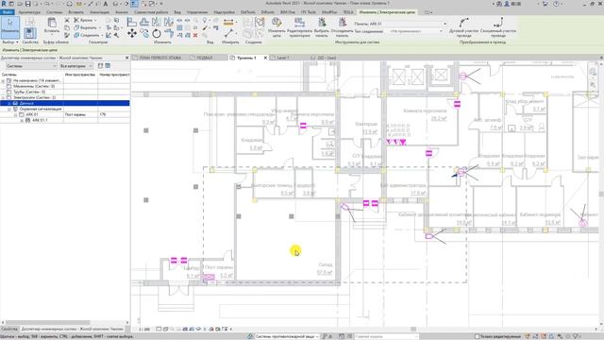Collapse the Электросети tree node
Image resolution: width=604 pixels, height=340 pixels.
coord(4,97)
